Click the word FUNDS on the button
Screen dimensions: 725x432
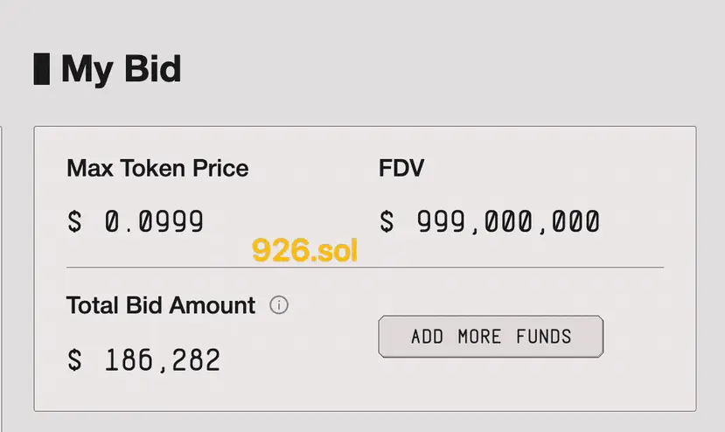tap(543, 337)
